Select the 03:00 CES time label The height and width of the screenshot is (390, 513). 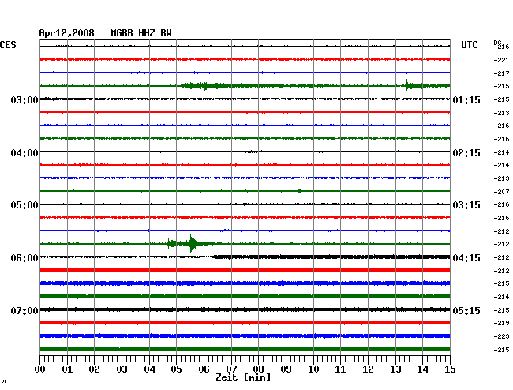pyautogui.click(x=24, y=99)
